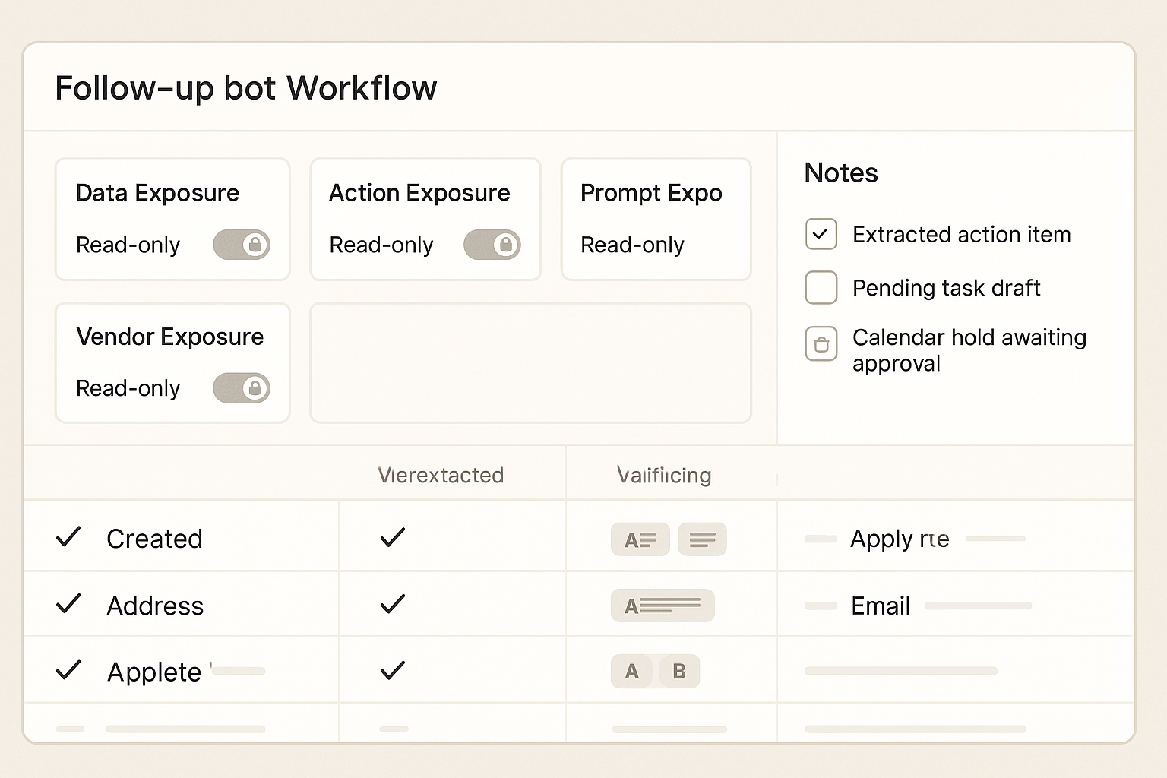
Task: Open the Prompt Expo card
Action: [656, 219]
